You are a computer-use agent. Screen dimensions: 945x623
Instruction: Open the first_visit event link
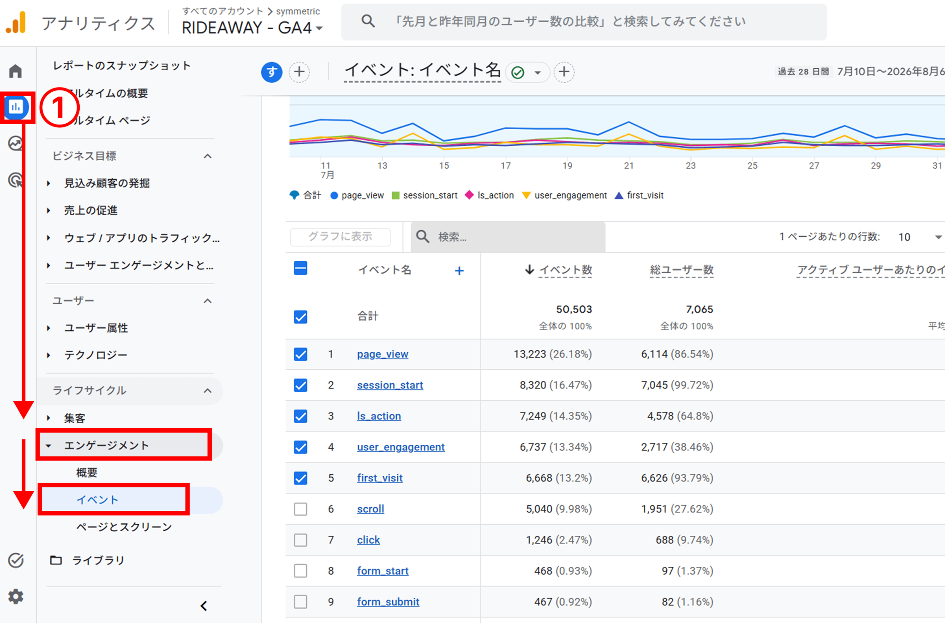(380, 478)
